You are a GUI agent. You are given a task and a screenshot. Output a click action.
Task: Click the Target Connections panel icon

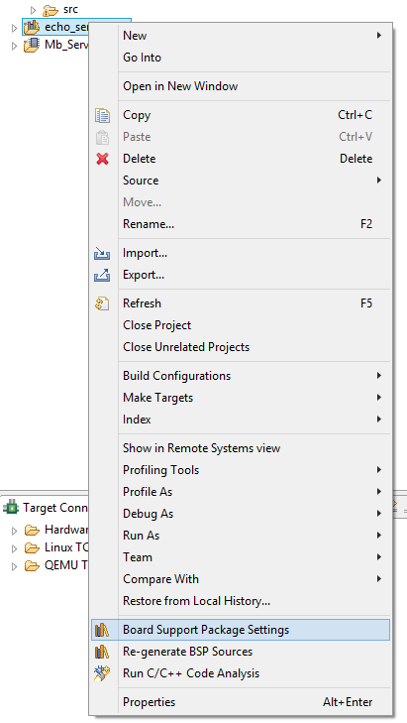point(10,507)
